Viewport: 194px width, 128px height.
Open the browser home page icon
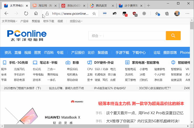point(36,13)
